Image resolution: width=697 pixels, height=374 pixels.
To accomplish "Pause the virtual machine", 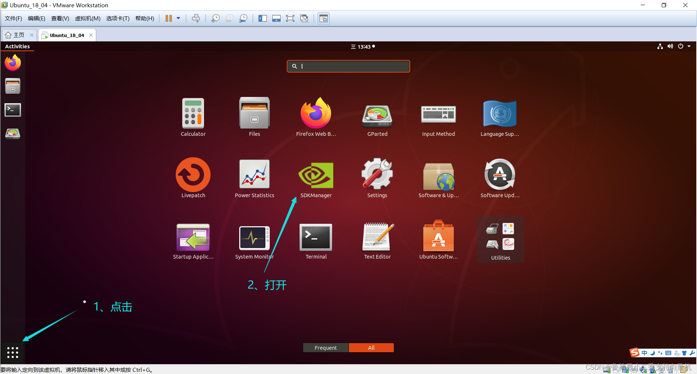I will point(169,19).
